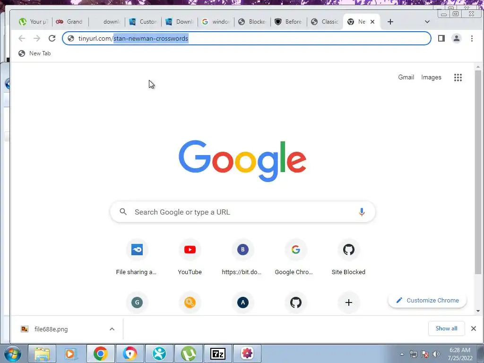The height and width of the screenshot is (363, 484).
Task: Open the media player taskbar icon
Action: click(71, 354)
